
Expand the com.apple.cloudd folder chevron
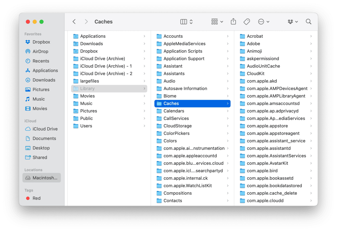coord(311,201)
